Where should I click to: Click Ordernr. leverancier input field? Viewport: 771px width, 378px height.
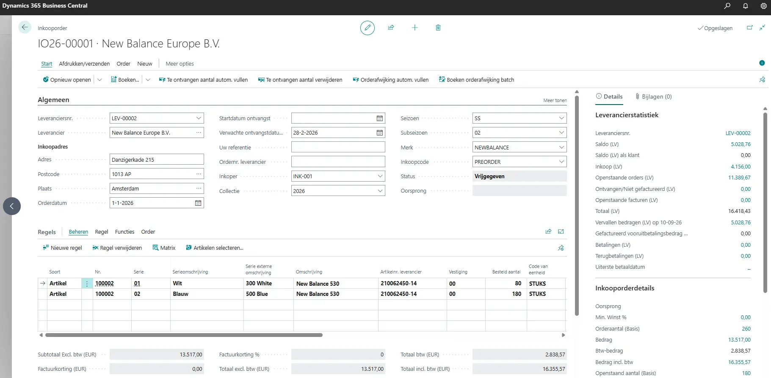338,162
